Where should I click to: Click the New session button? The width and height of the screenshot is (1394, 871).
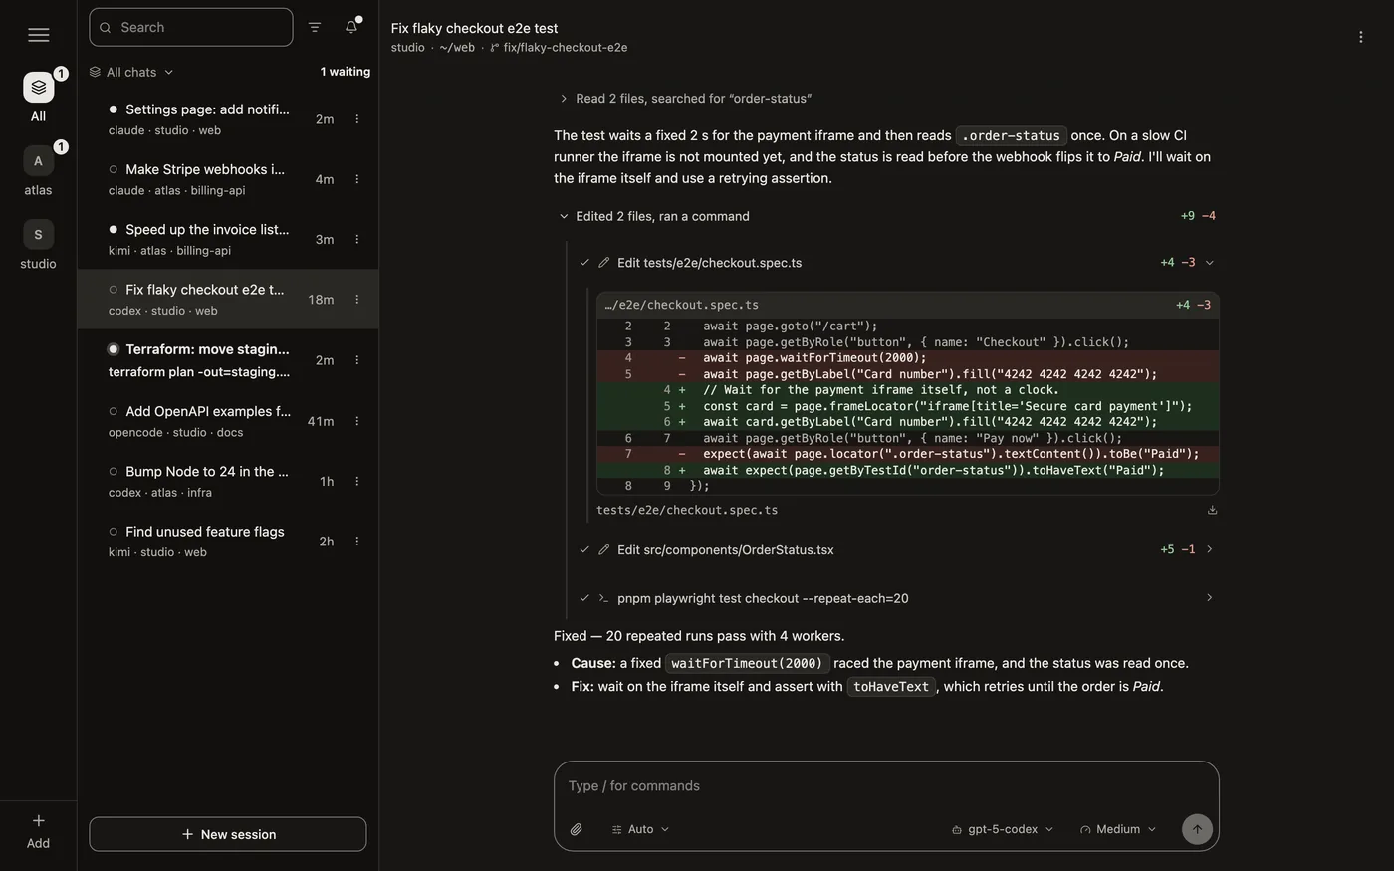(228, 834)
